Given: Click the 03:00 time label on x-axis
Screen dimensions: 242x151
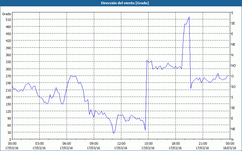Looking at the screenshot, I should pyautogui.click(x=40, y=144).
